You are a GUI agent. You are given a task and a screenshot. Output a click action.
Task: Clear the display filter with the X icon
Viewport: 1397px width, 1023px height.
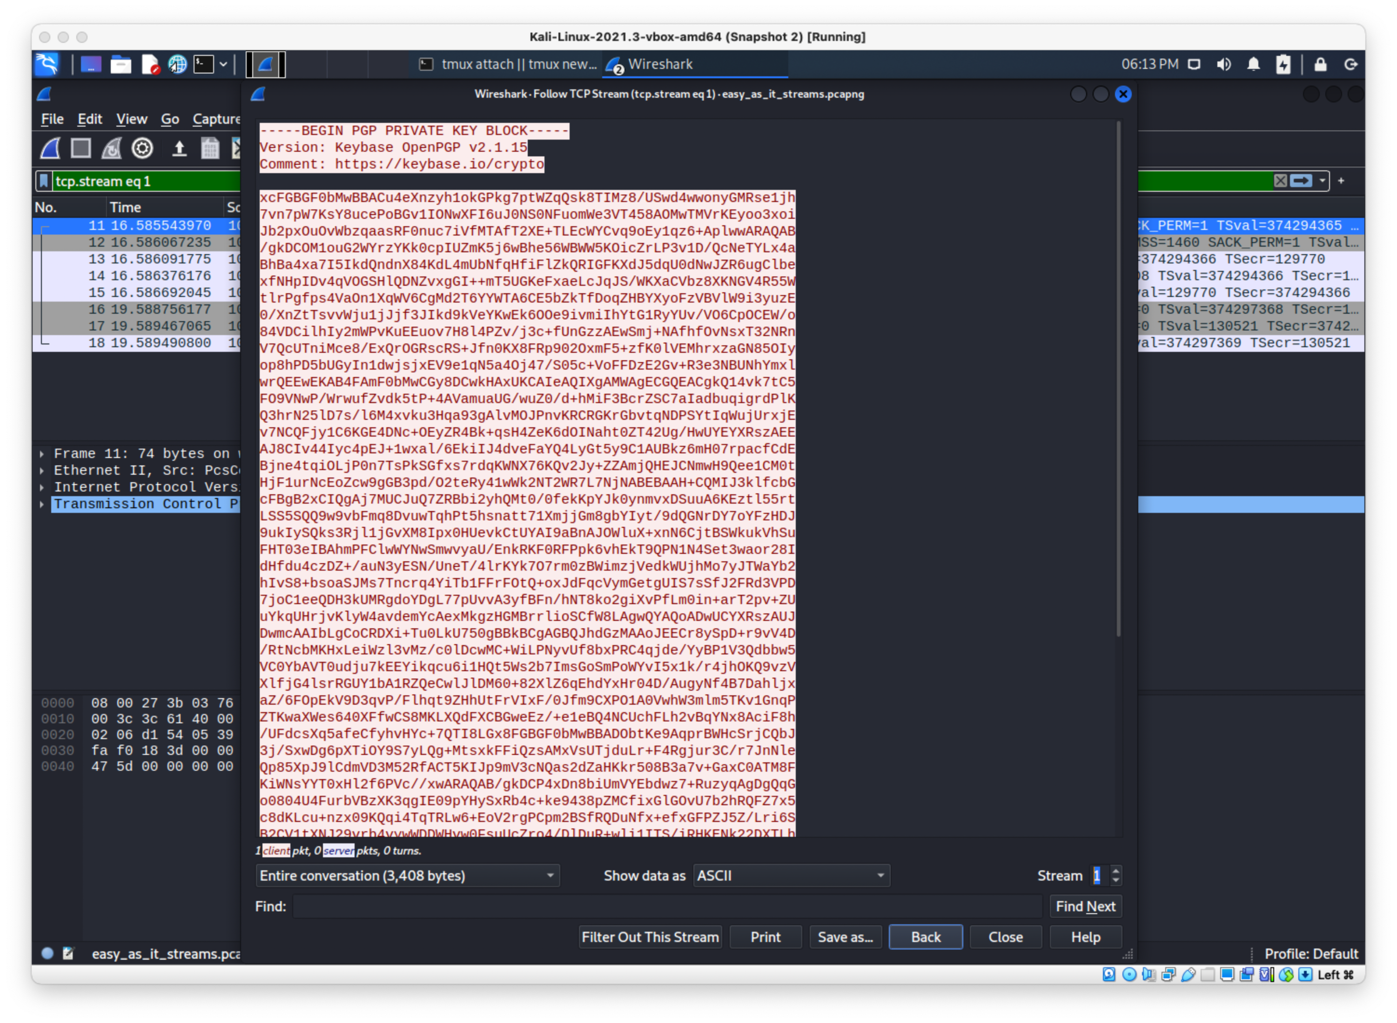click(1281, 181)
